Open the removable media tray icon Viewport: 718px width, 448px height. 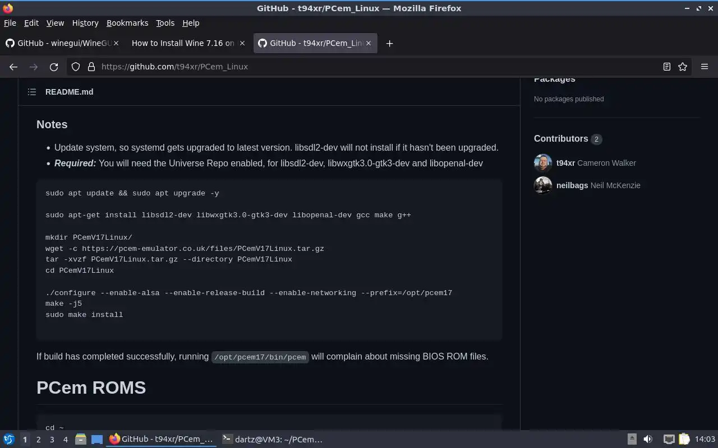pyautogui.click(x=632, y=440)
